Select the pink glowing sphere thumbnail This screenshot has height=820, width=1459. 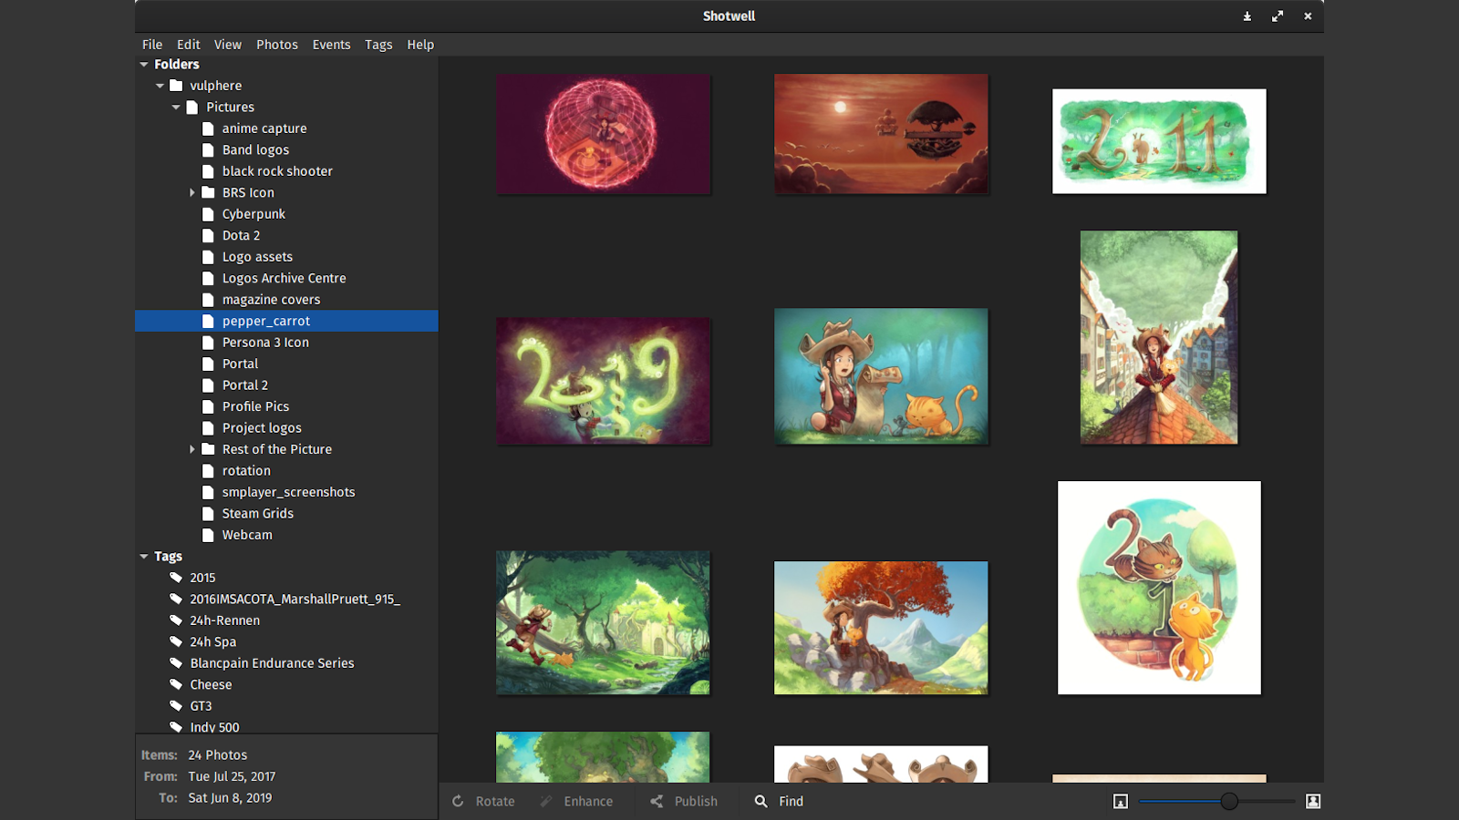(x=603, y=134)
